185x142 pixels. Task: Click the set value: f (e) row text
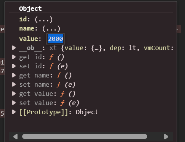tap(49, 103)
